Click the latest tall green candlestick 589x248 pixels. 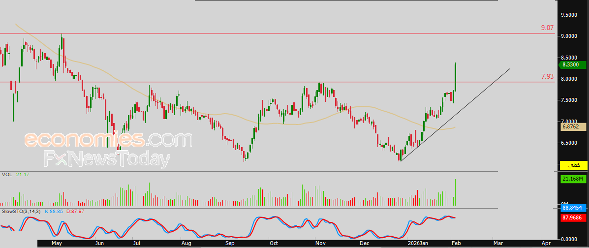456,78
